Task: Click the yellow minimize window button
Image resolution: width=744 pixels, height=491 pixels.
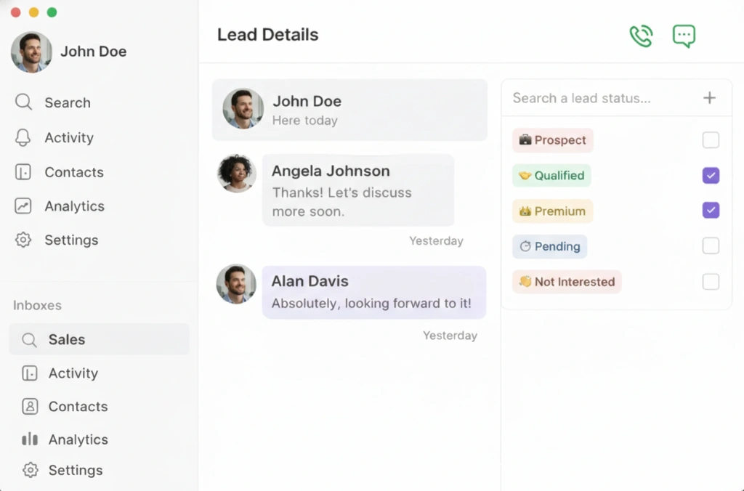Action: coord(33,12)
